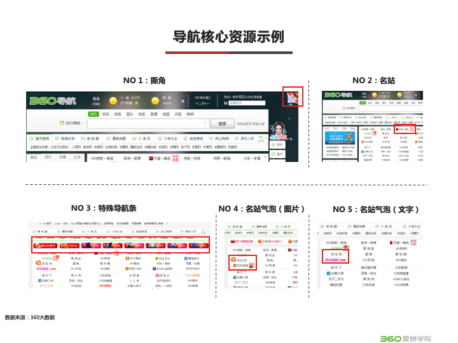This screenshot has width=458, height=343.
Task: Click the star 娱乐 sidebar button in NO 1
Action: coord(277,145)
